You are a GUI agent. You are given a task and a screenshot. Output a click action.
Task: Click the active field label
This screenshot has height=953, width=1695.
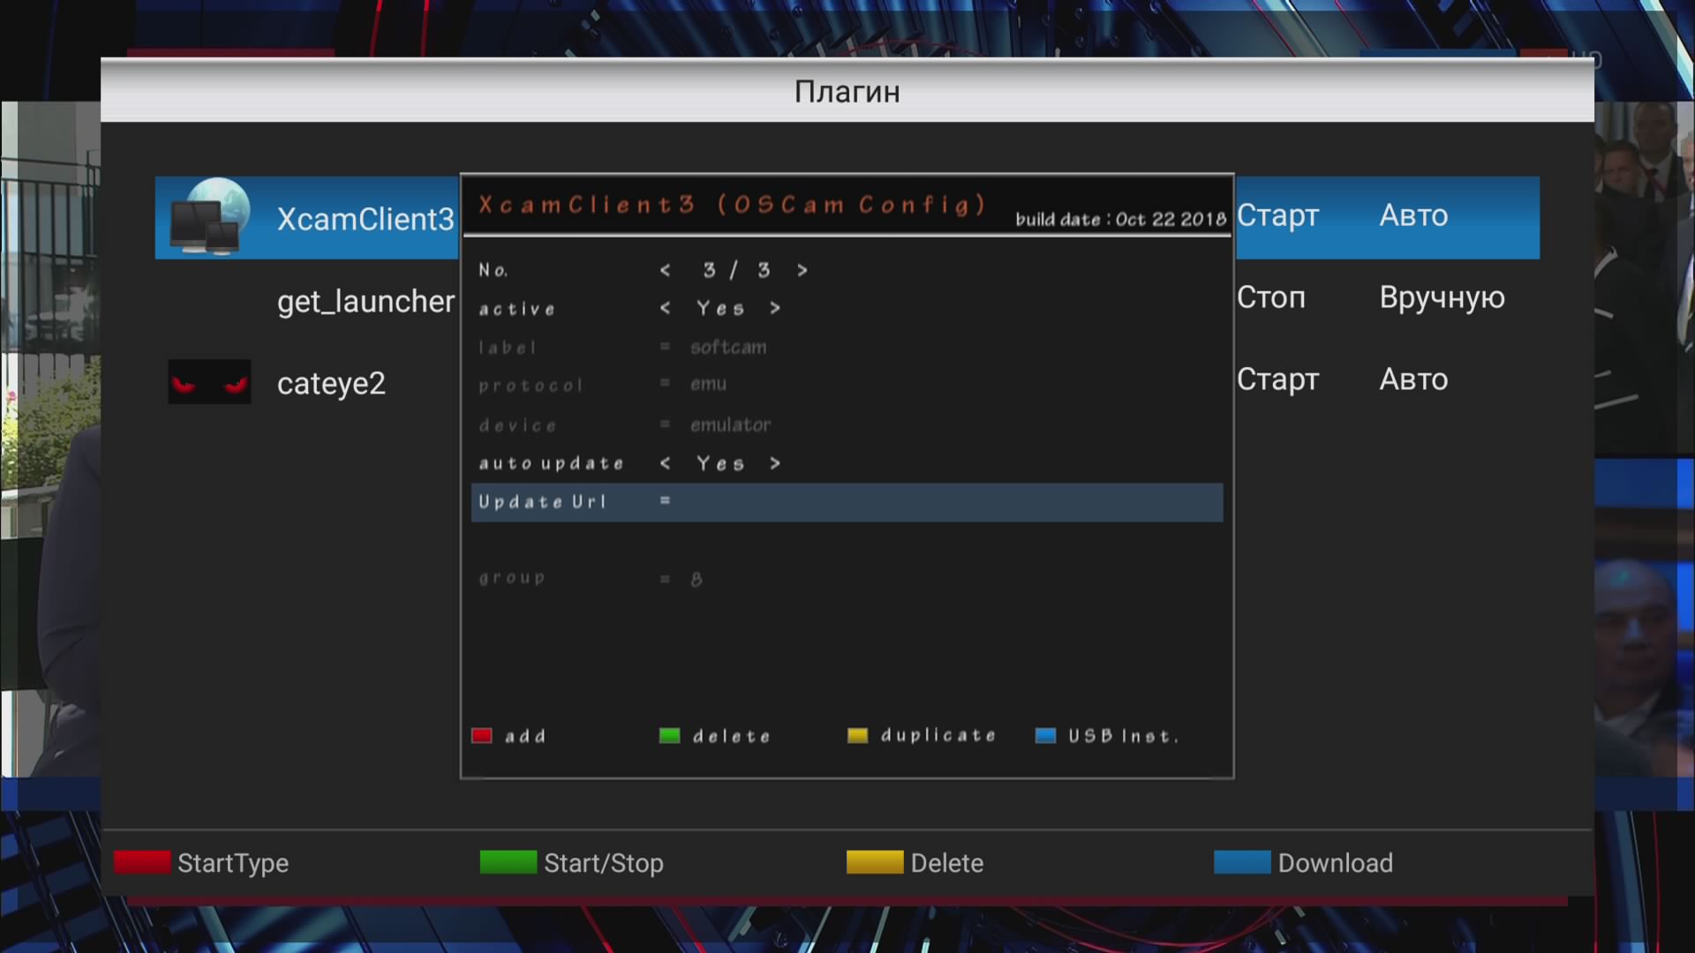516,309
